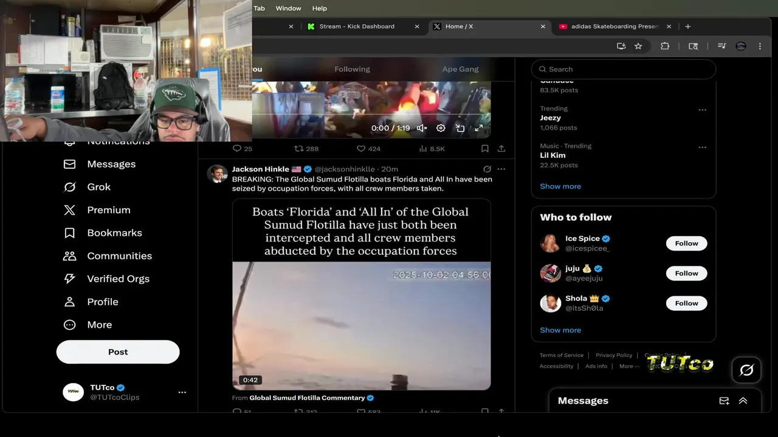This screenshot has width=778, height=437.
Task: Open Jackson Hinkle's profile avatar
Action: (217, 174)
